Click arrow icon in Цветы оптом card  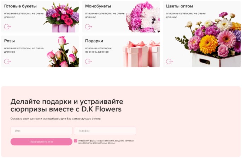click(170, 62)
